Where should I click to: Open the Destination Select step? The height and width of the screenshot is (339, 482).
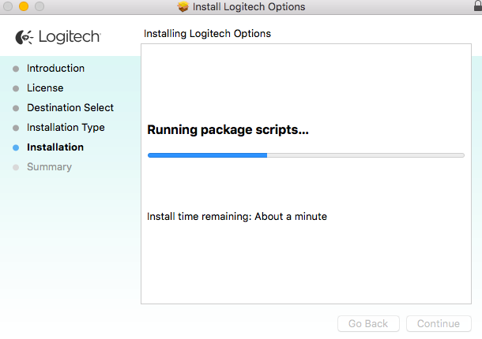pyautogui.click(x=70, y=108)
